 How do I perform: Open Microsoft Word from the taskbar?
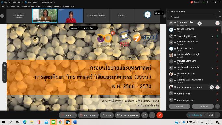[75, 122]
